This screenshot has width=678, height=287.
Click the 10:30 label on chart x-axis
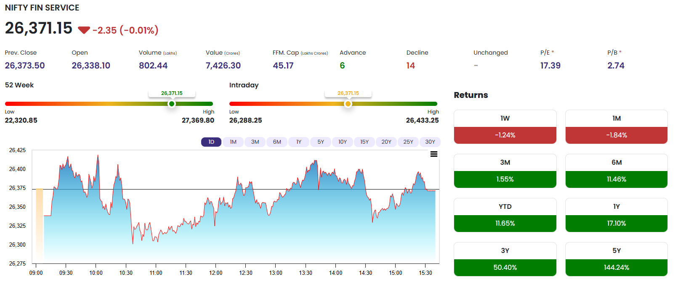[126, 273]
